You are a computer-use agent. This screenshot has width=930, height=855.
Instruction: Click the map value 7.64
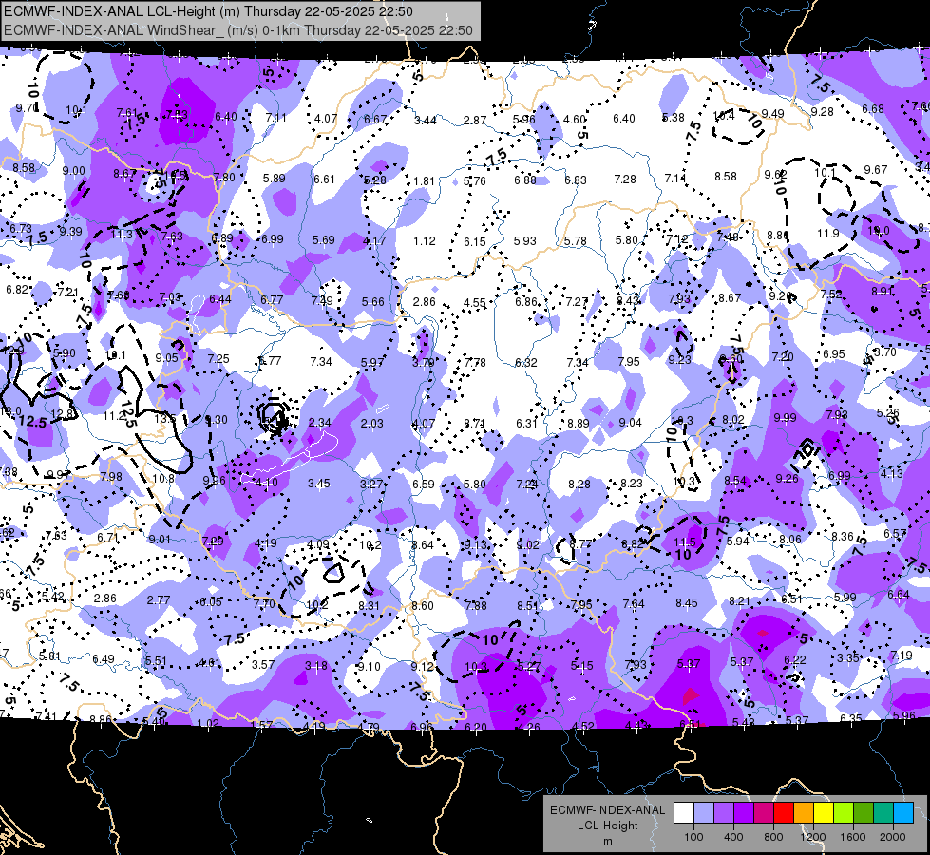[634, 603]
